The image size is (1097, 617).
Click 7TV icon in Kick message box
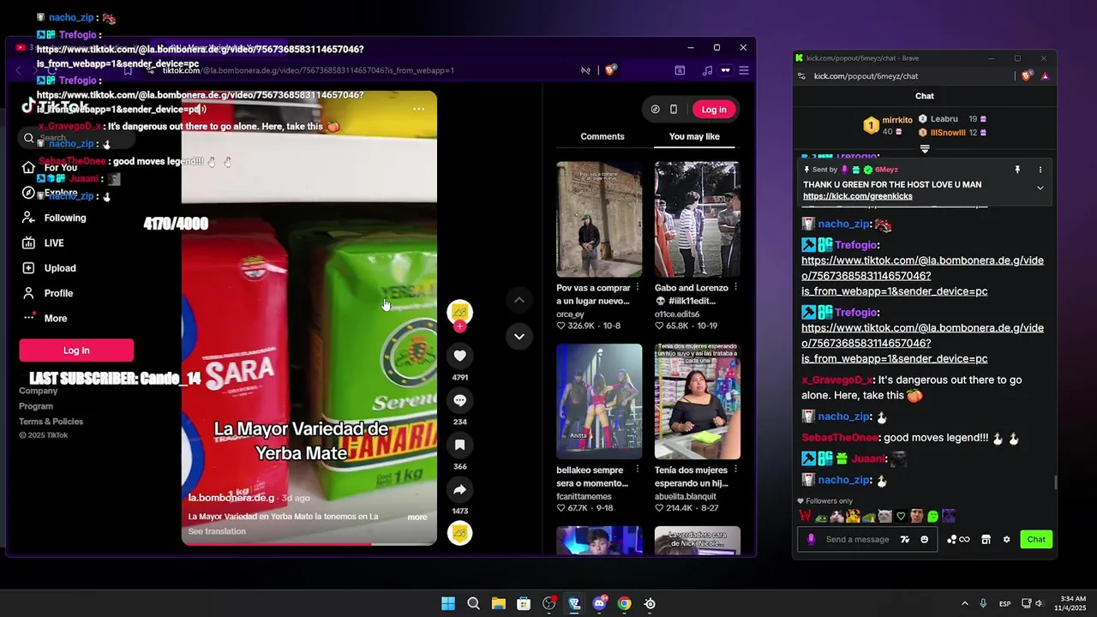[x=905, y=539]
